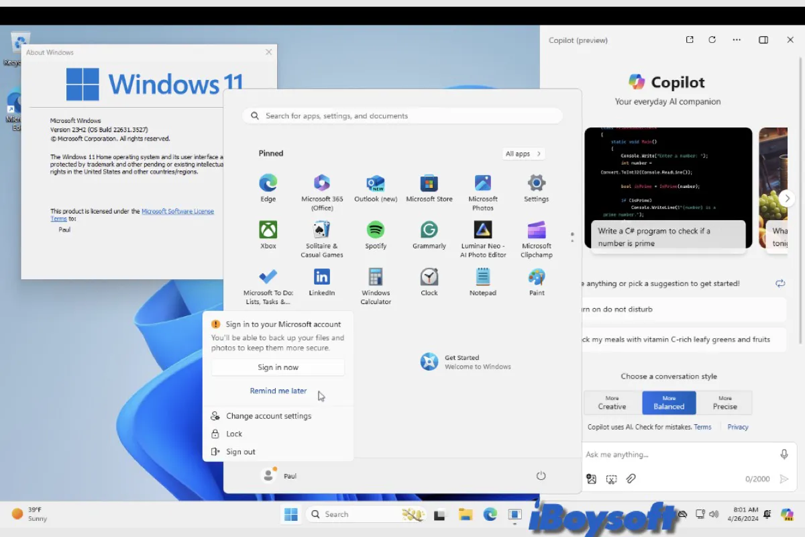Refresh the Copilot page
Image resolution: width=805 pixels, height=537 pixels.
[712, 40]
